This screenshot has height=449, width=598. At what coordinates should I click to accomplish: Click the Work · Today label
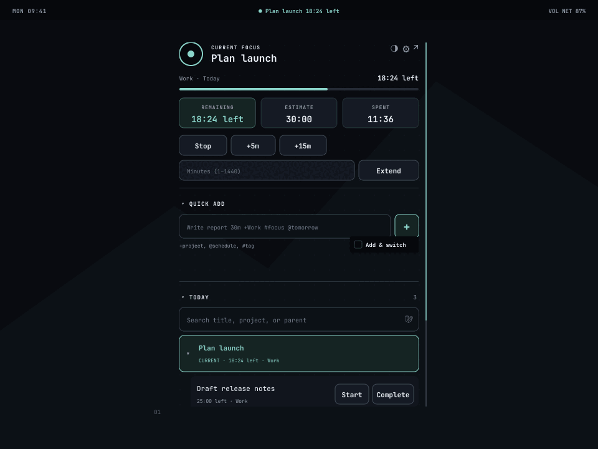(199, 79)
